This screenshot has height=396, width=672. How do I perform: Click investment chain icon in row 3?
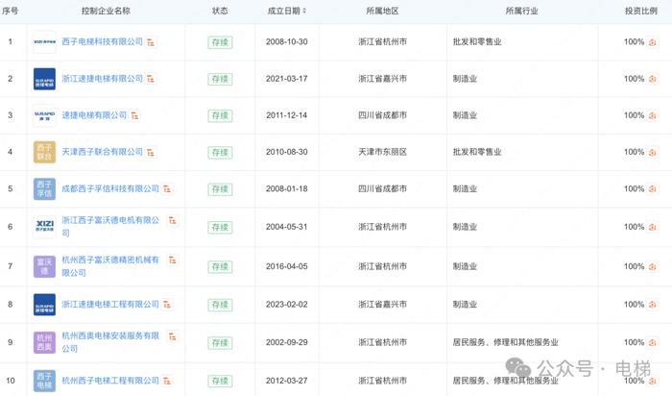(652, 115)
